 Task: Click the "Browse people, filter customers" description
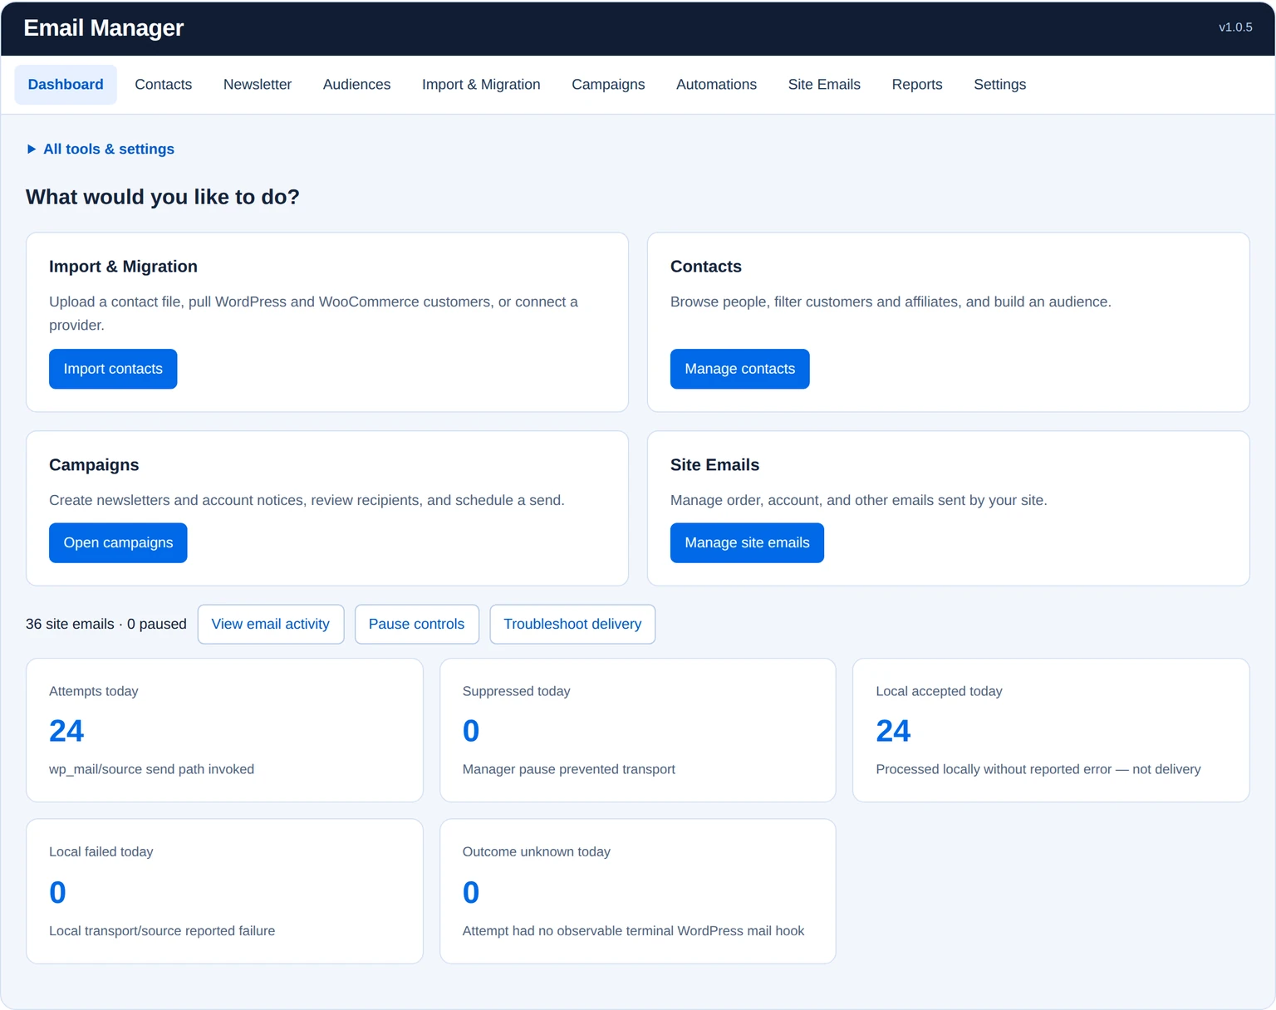[x=891, y=302]
